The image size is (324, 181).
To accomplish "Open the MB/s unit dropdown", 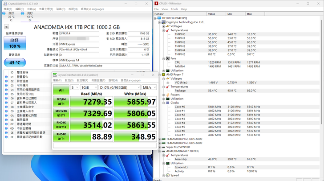I will point(149,87).
